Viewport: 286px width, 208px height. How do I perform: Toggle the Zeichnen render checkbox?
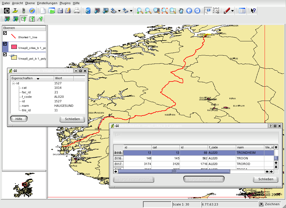coord(261,204)
